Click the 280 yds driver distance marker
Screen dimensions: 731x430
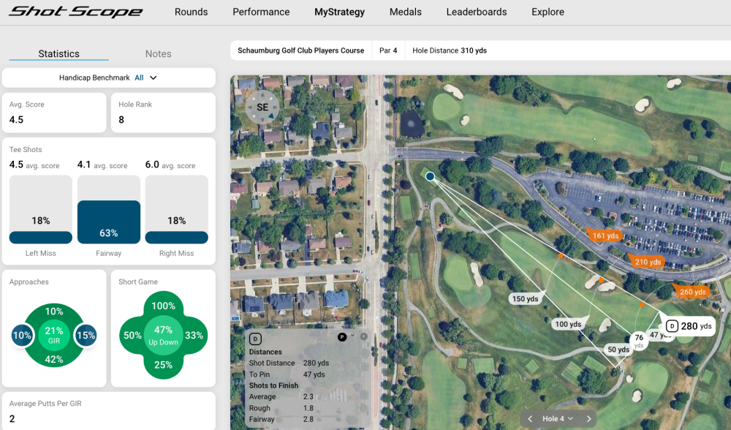[688, 326]
